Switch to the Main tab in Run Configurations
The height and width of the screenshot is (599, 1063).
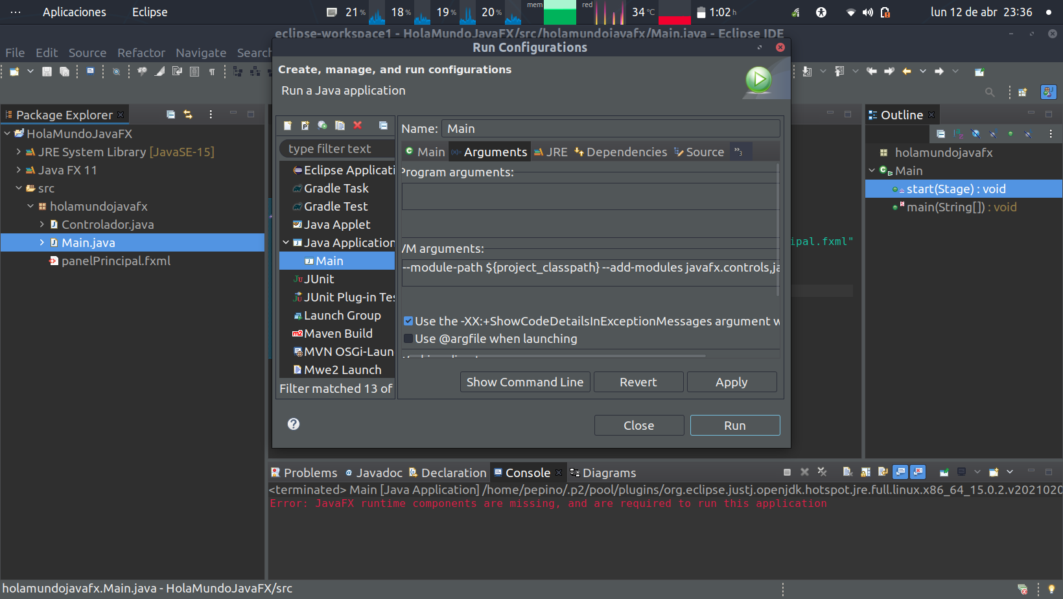[x=425, y=152]
